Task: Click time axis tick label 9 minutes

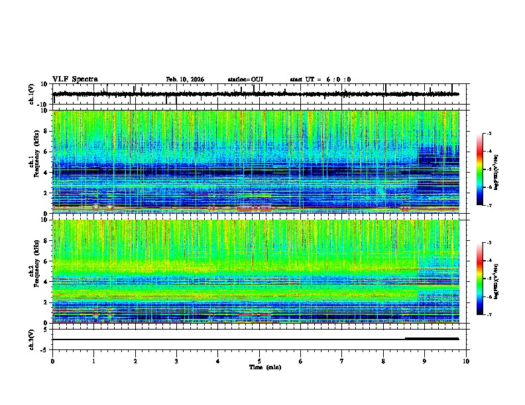Action: 424,361
